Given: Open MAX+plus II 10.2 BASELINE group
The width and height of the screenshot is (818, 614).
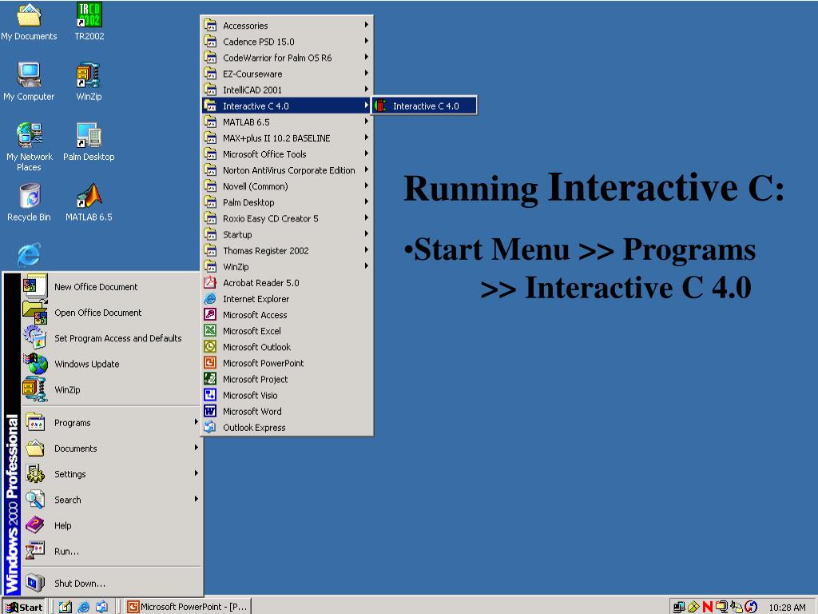Looking at the screenshot, I should tap(287, 138).
